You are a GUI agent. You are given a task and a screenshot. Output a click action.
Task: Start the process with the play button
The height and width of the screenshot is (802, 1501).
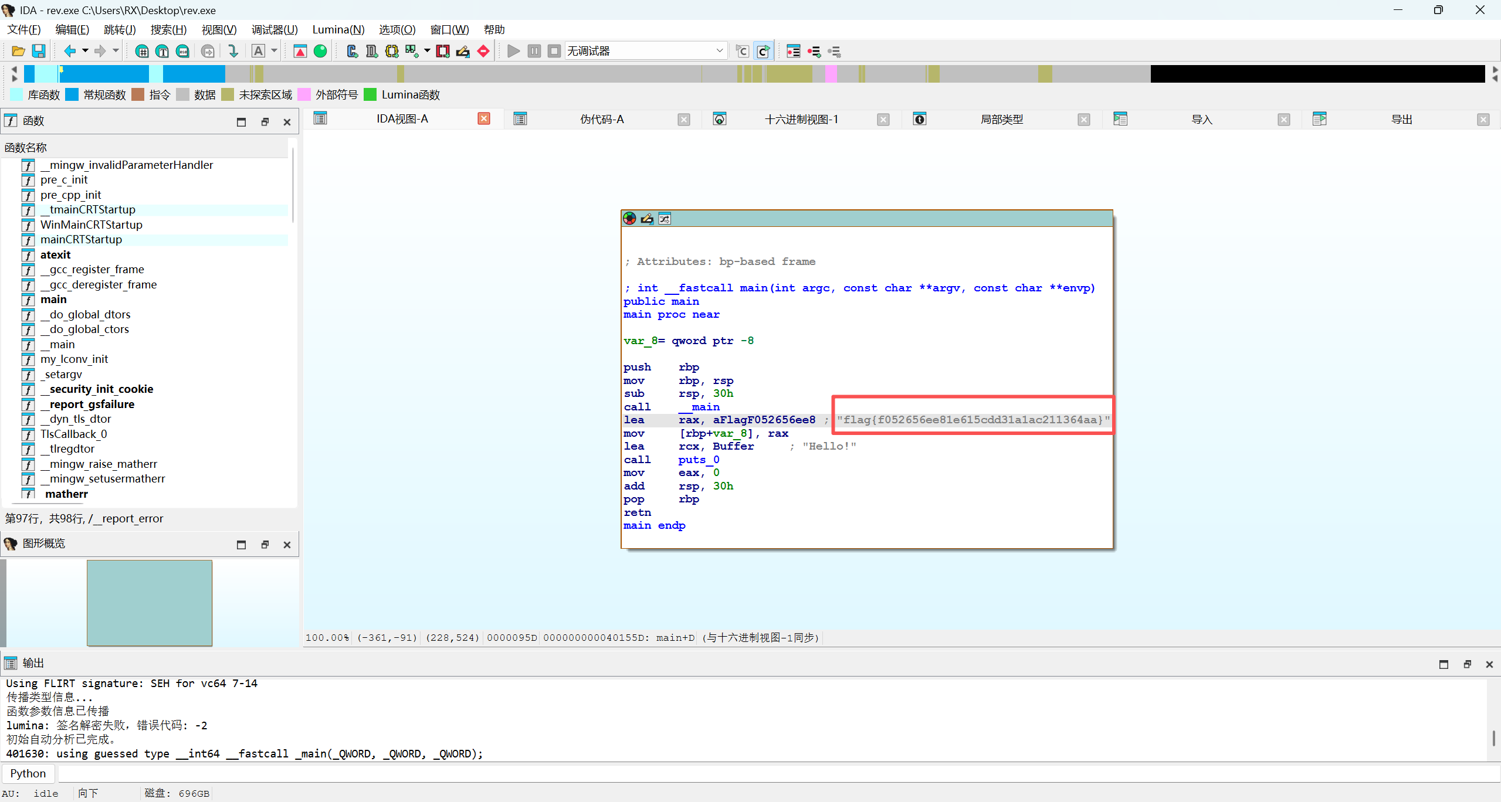point(513,51)
